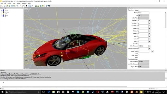This screenshot has width=167, height=94.
Task: Close the Console panel
Action: pyautogui.click(x=166, y=71)
